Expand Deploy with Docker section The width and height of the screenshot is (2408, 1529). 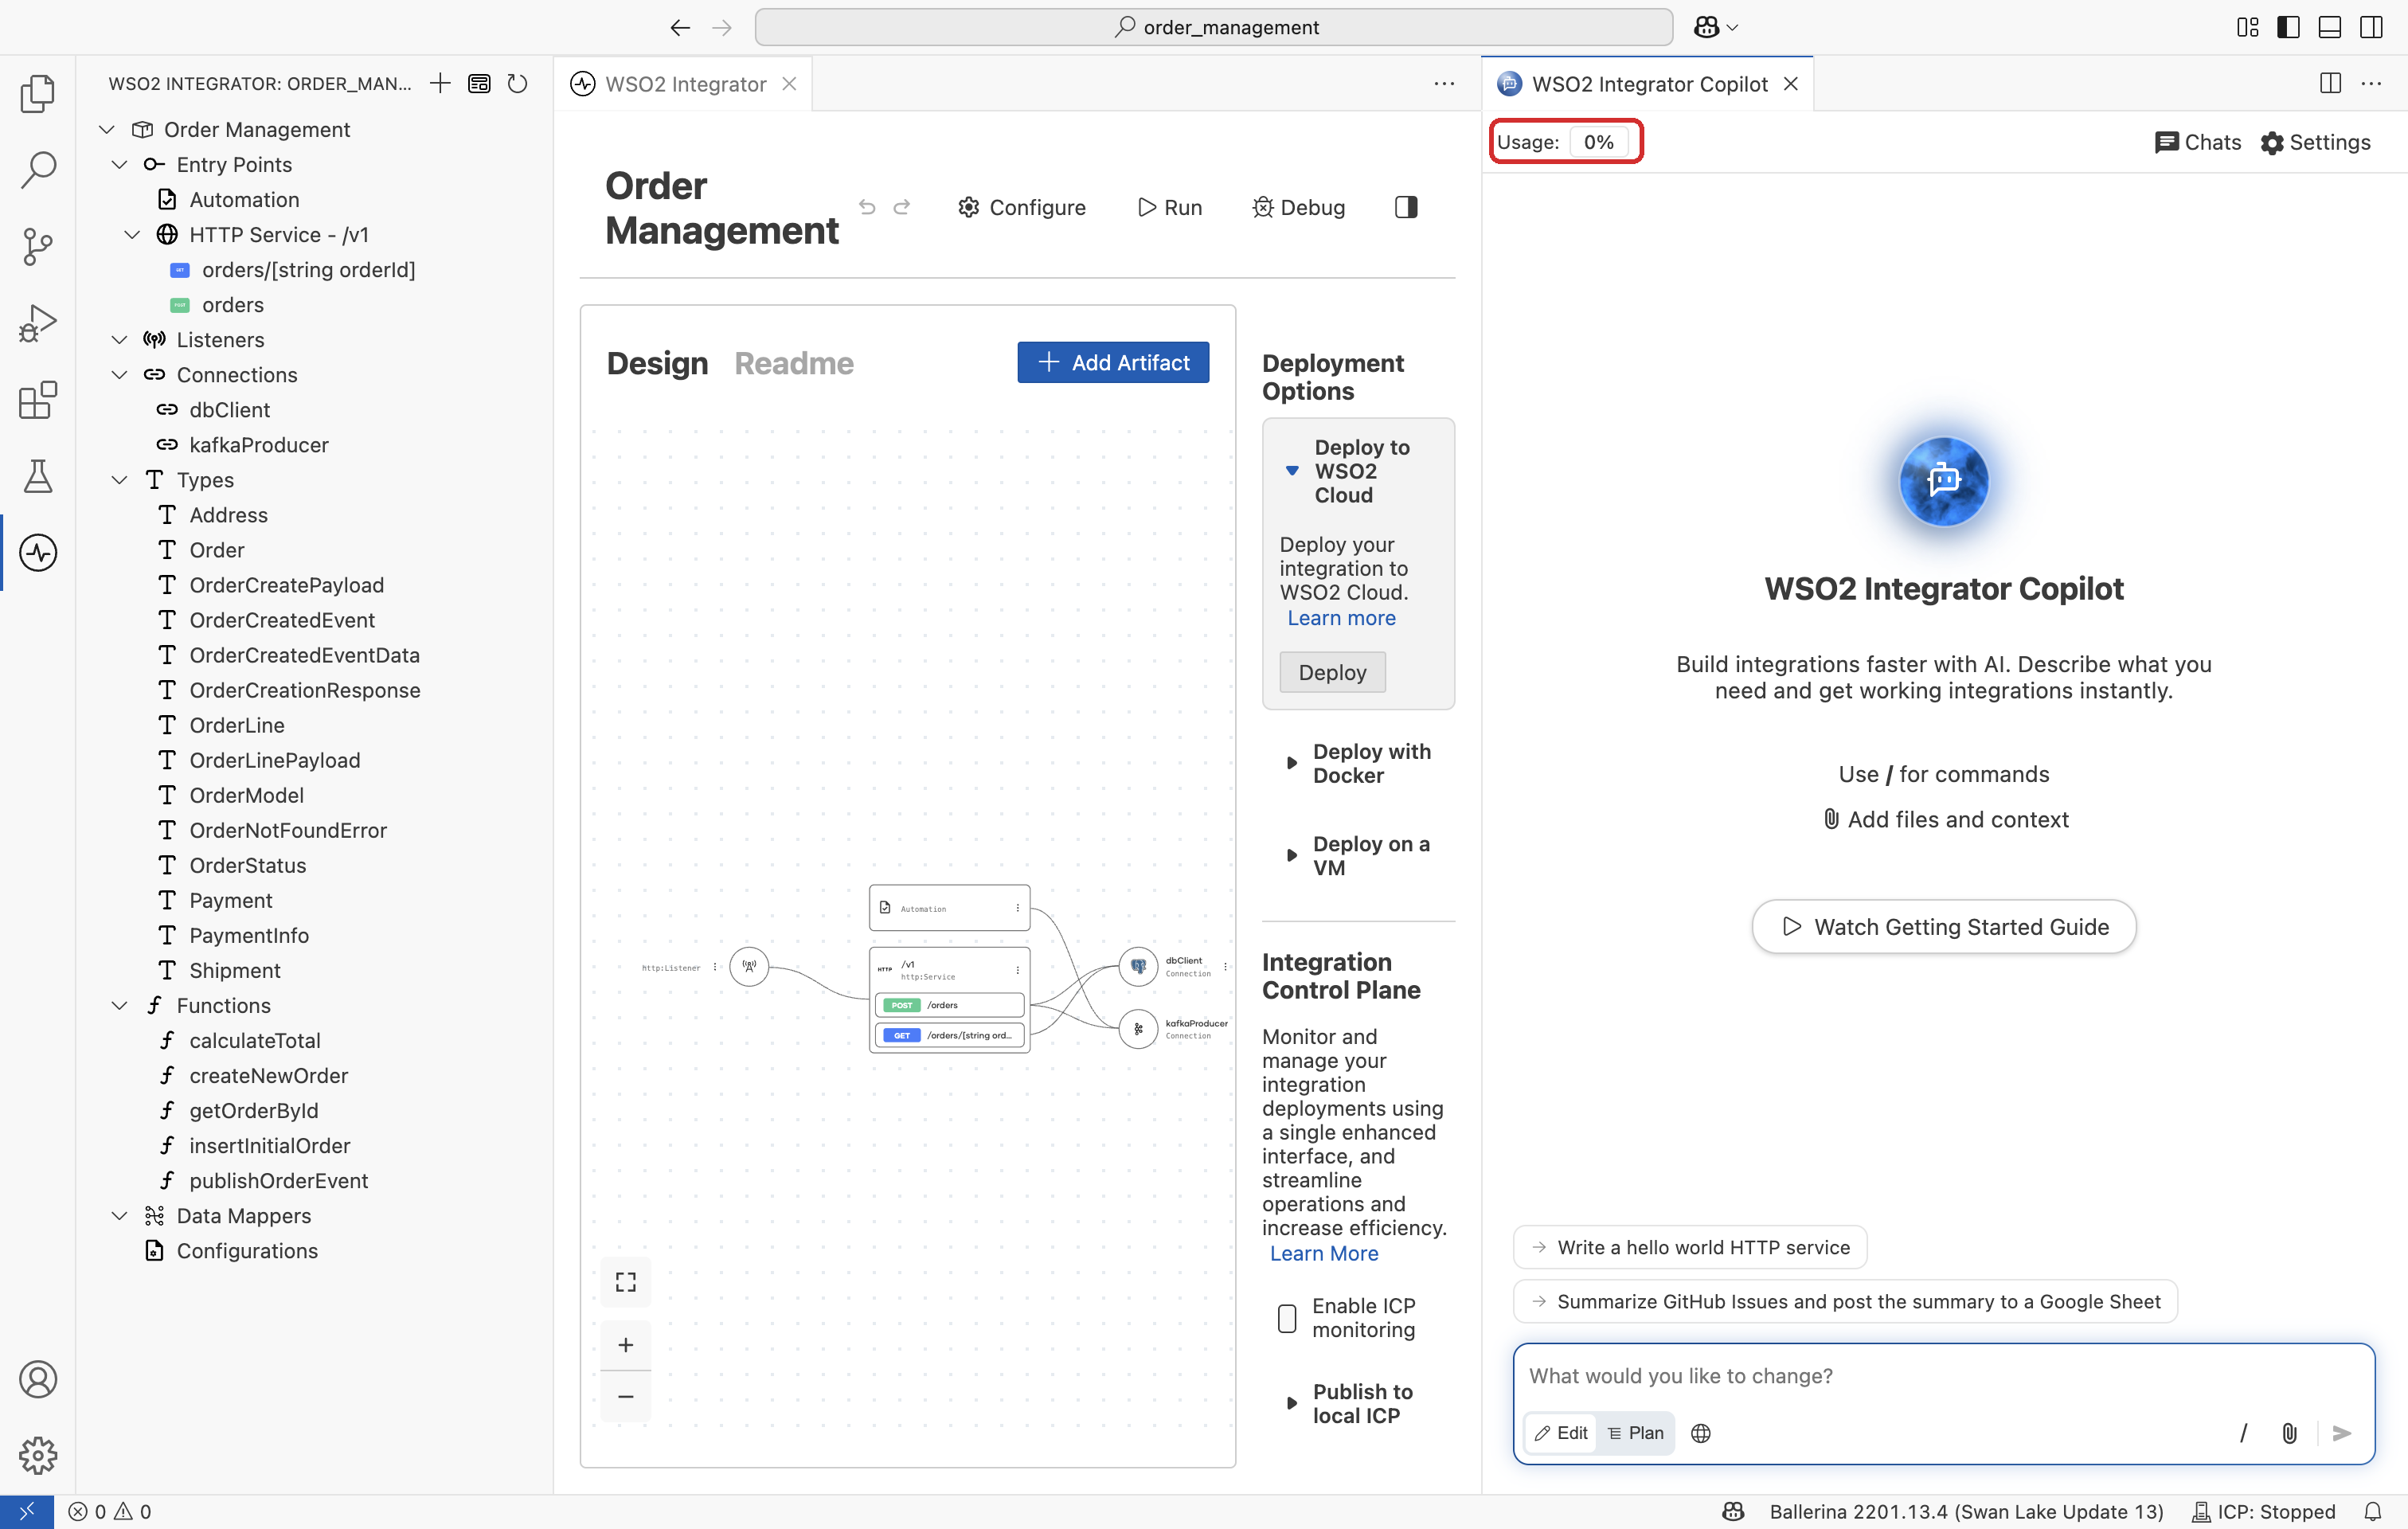point(1359,763)
